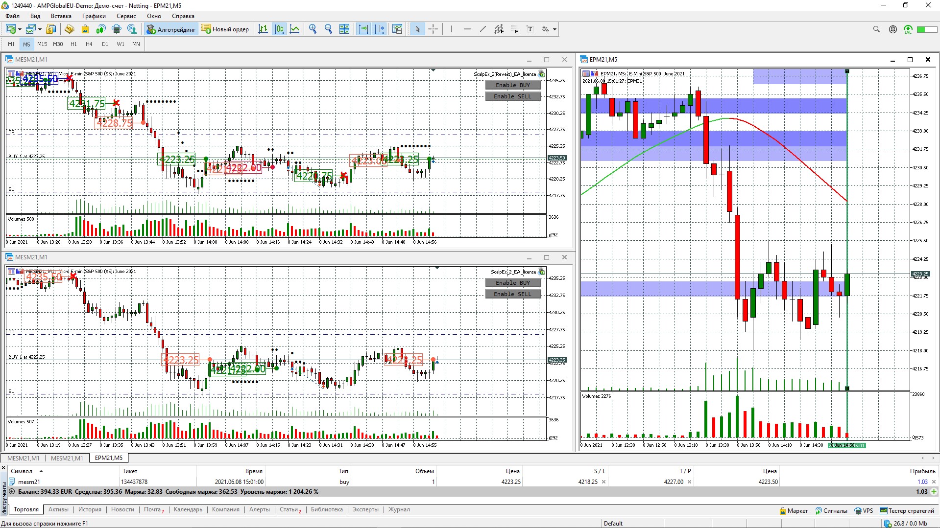Screen dimensions: 940x528
Task: Select the text label tool
Action: coord(530,29)
